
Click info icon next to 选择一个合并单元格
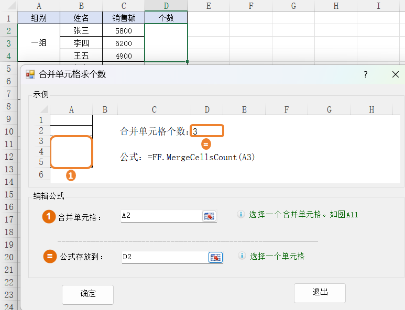(241, 214)
